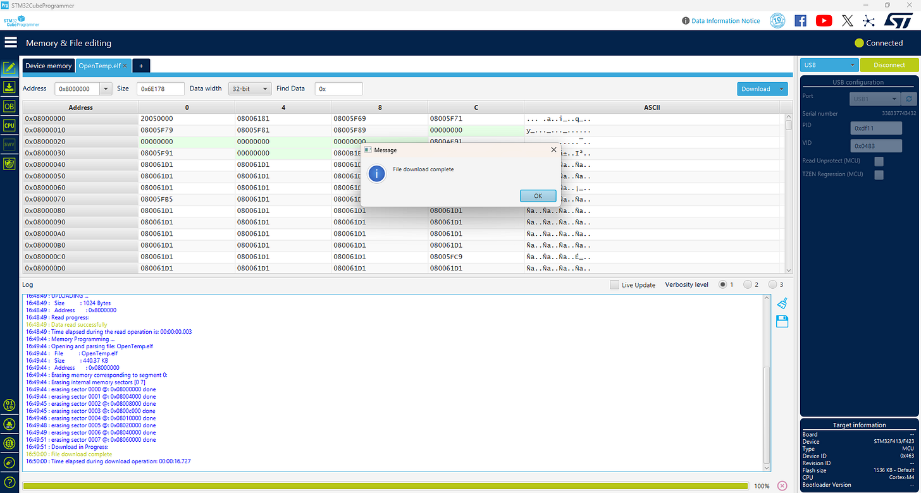Open the OB option bytes panel
The image size is (921, 493).
point(9,106)
